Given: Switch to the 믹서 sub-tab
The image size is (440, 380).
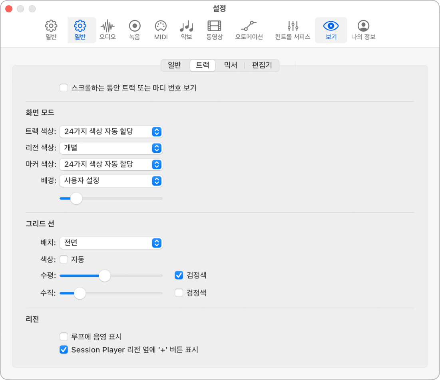Looking at the screenshot, I should pos(230,65).
